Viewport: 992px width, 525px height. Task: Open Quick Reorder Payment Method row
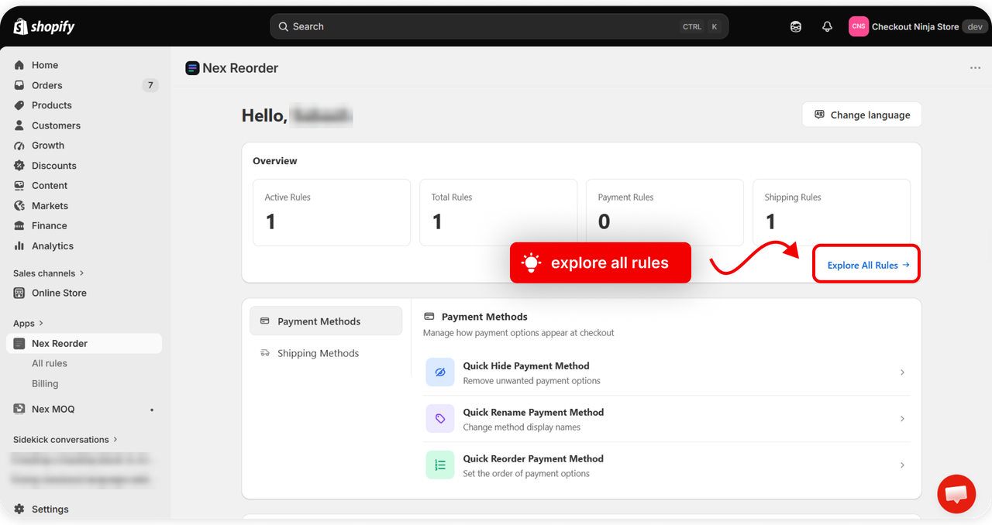tap(666, 465)
